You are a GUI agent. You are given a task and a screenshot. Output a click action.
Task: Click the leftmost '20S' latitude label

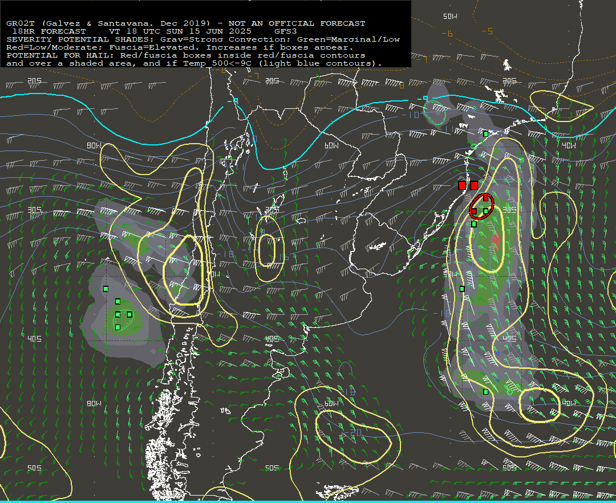tap(35, 80)
